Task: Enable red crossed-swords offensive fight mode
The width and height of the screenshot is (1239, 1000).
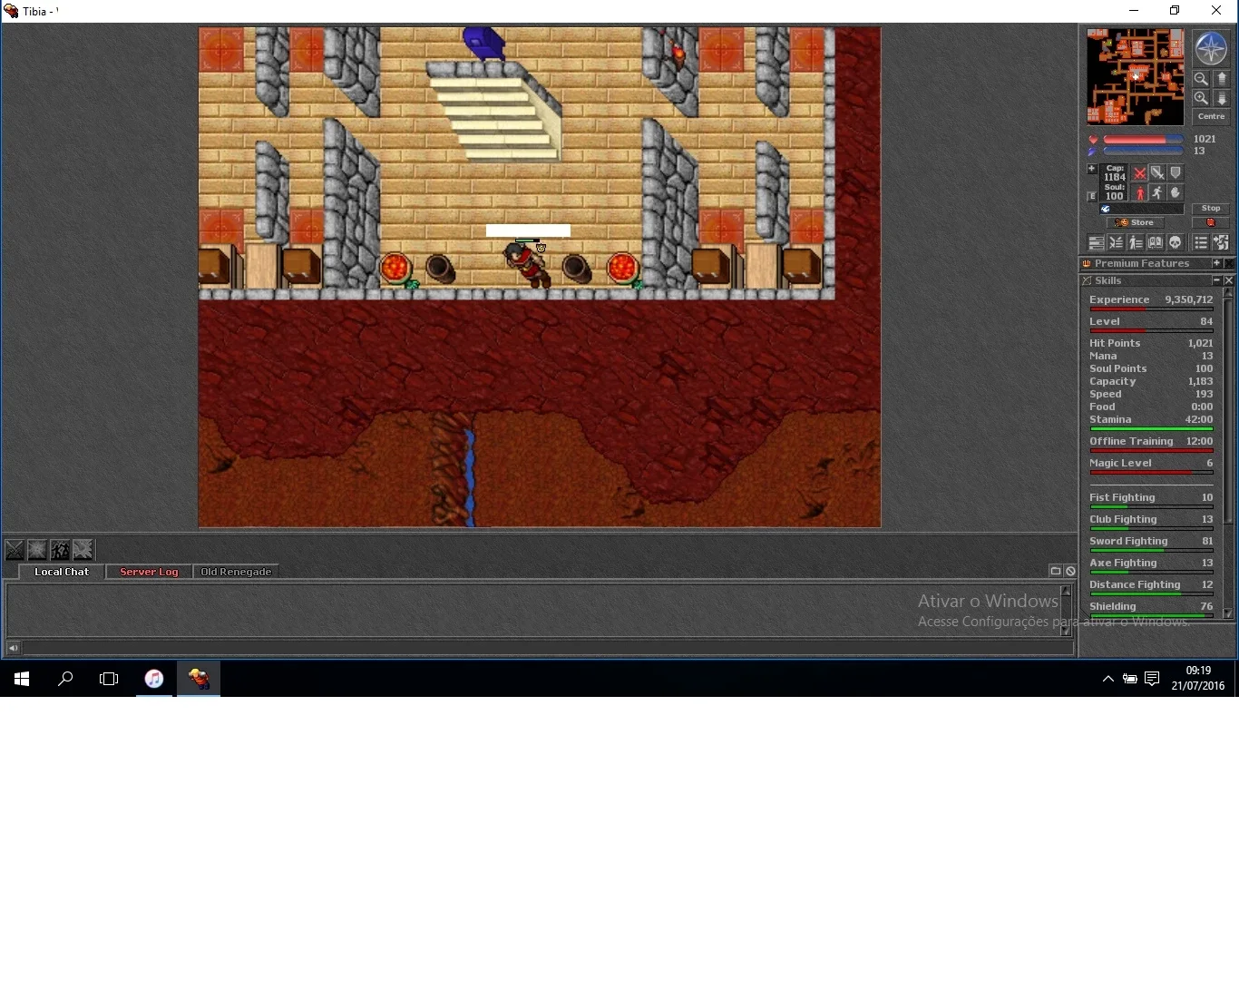Action: tap(1140, 172)
